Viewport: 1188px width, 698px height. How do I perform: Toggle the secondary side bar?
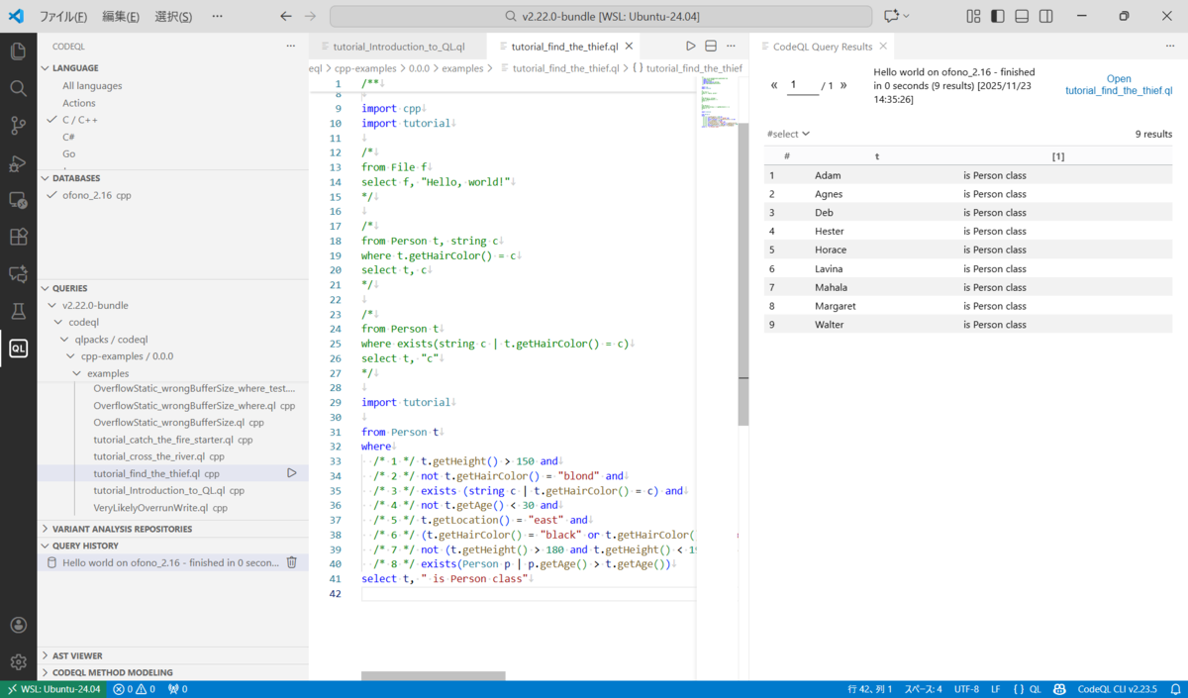[1046, 16]
